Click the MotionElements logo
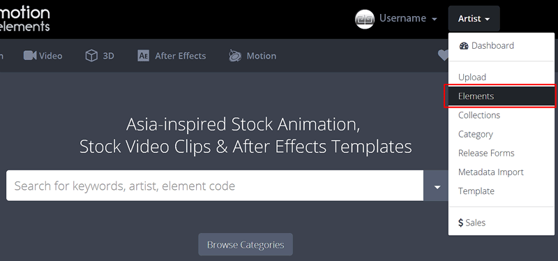The image size is (558, 261). [x=25, y=19]
